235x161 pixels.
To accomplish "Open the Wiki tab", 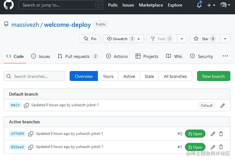I will coord(174,56).
